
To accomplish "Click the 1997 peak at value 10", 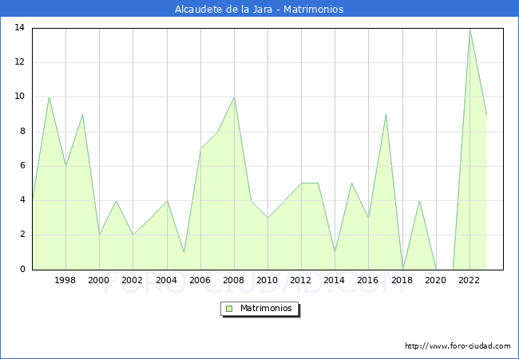I will [x=49, y=97].
